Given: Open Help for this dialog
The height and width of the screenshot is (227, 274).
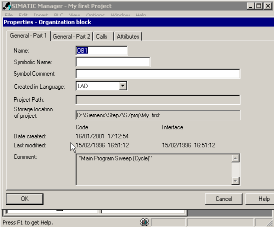Looking at the screenshot, I should pyautogui.click(x=260, y=199).
